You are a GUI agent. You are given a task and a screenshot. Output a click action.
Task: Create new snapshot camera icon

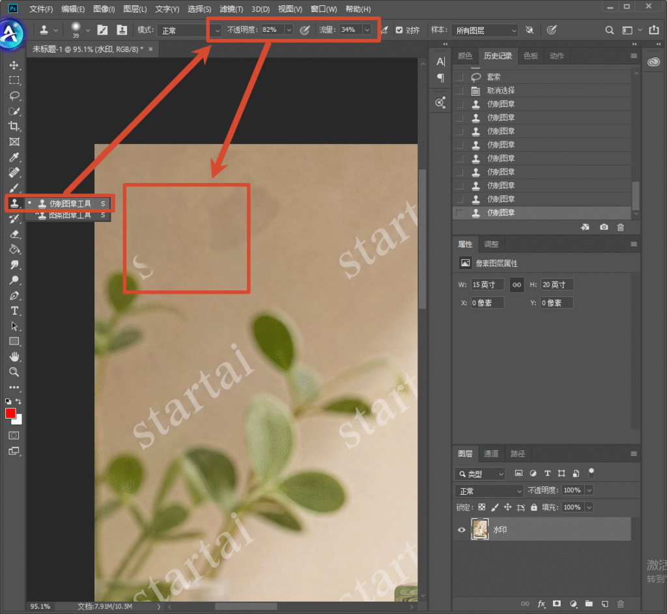[x=604, y=227]
